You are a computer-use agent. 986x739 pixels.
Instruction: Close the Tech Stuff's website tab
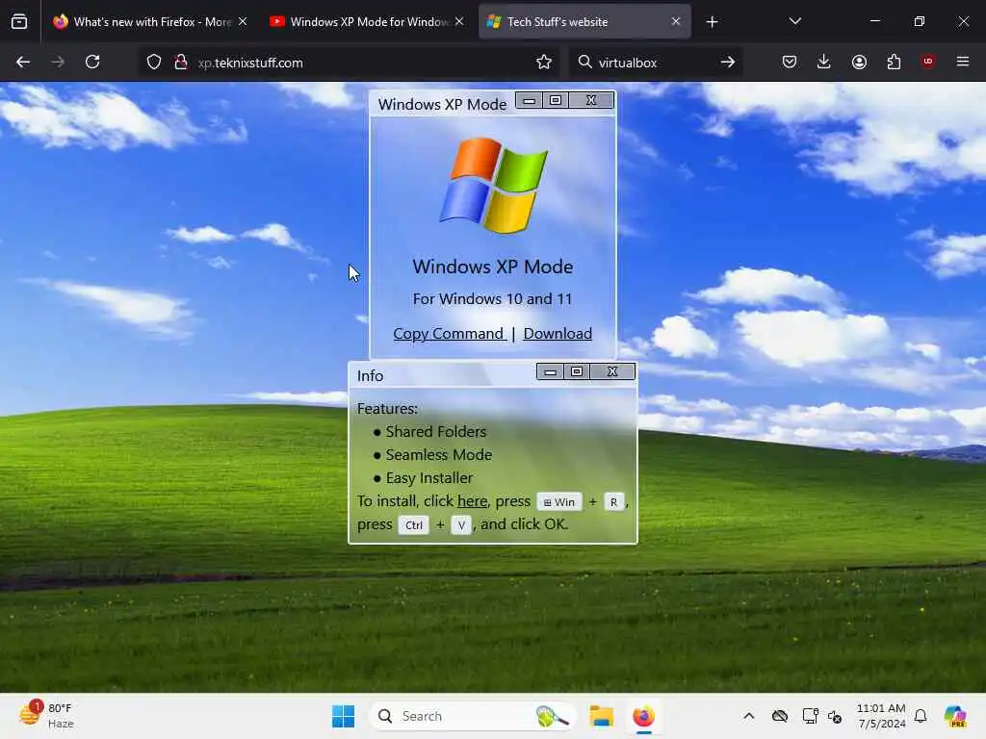(675, 21)
